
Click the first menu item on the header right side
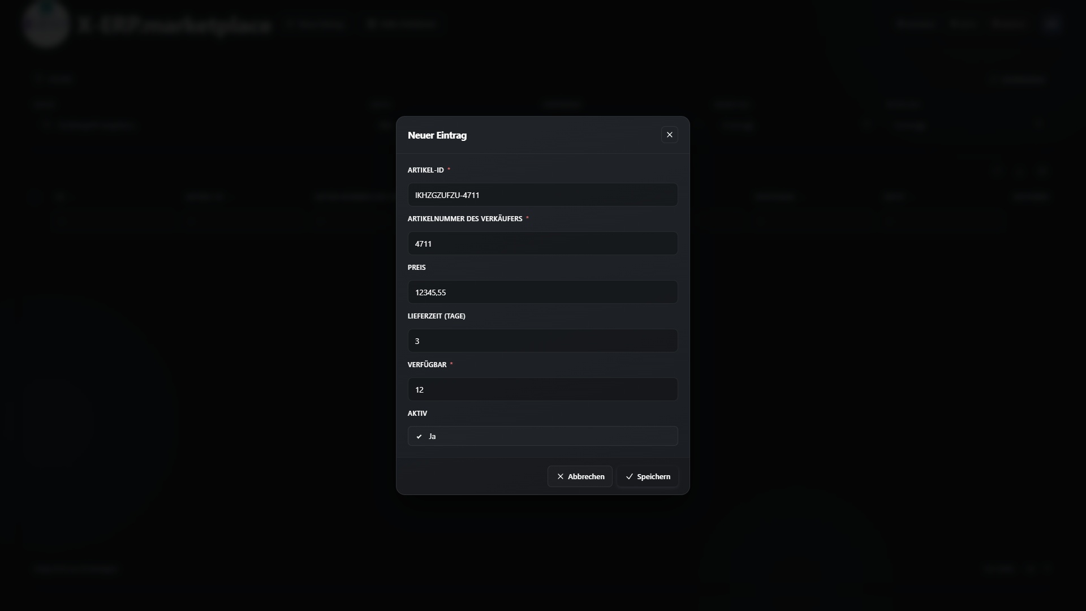915,24
